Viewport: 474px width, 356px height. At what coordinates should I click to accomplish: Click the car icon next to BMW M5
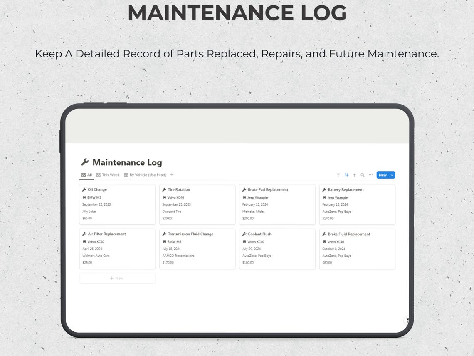tap(84, 197)
